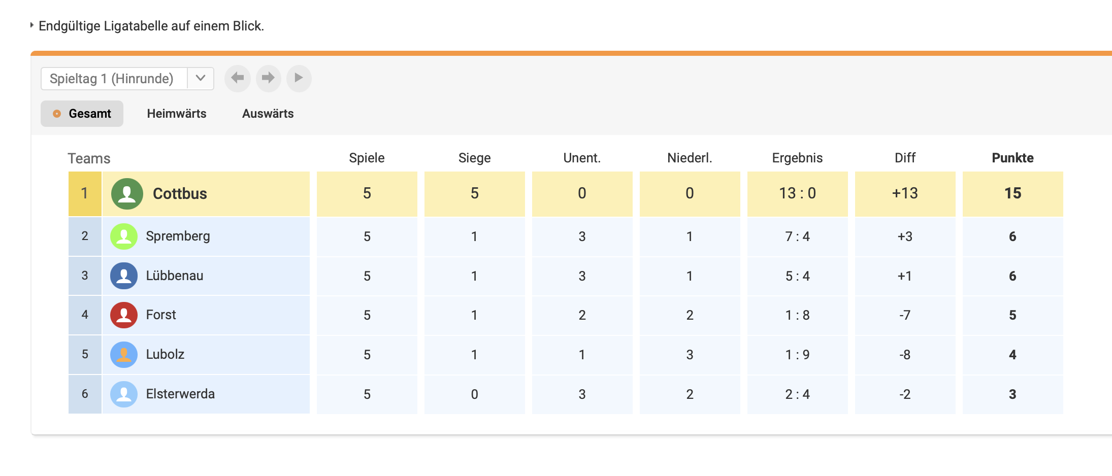Click the Spremberg team name
The height and width of the screenshot is (476, 1112).
pos(178,236)
